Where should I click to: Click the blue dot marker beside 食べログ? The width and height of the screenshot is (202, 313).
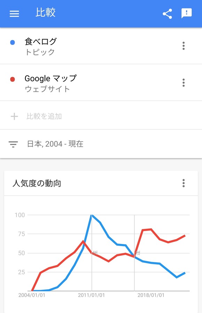tap(13, 42)
